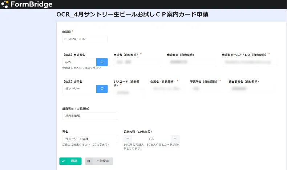The height and width of the screenshot is (170, 287).
Task: Select the 企業名（自動反映） field
Action: tap(166, 88)
